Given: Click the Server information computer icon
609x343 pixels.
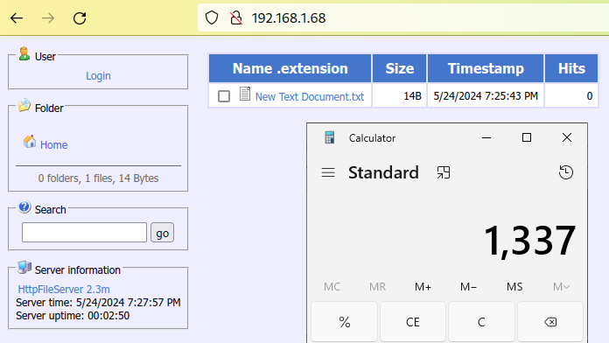Looking at the screenshot, I should [24, 267].
